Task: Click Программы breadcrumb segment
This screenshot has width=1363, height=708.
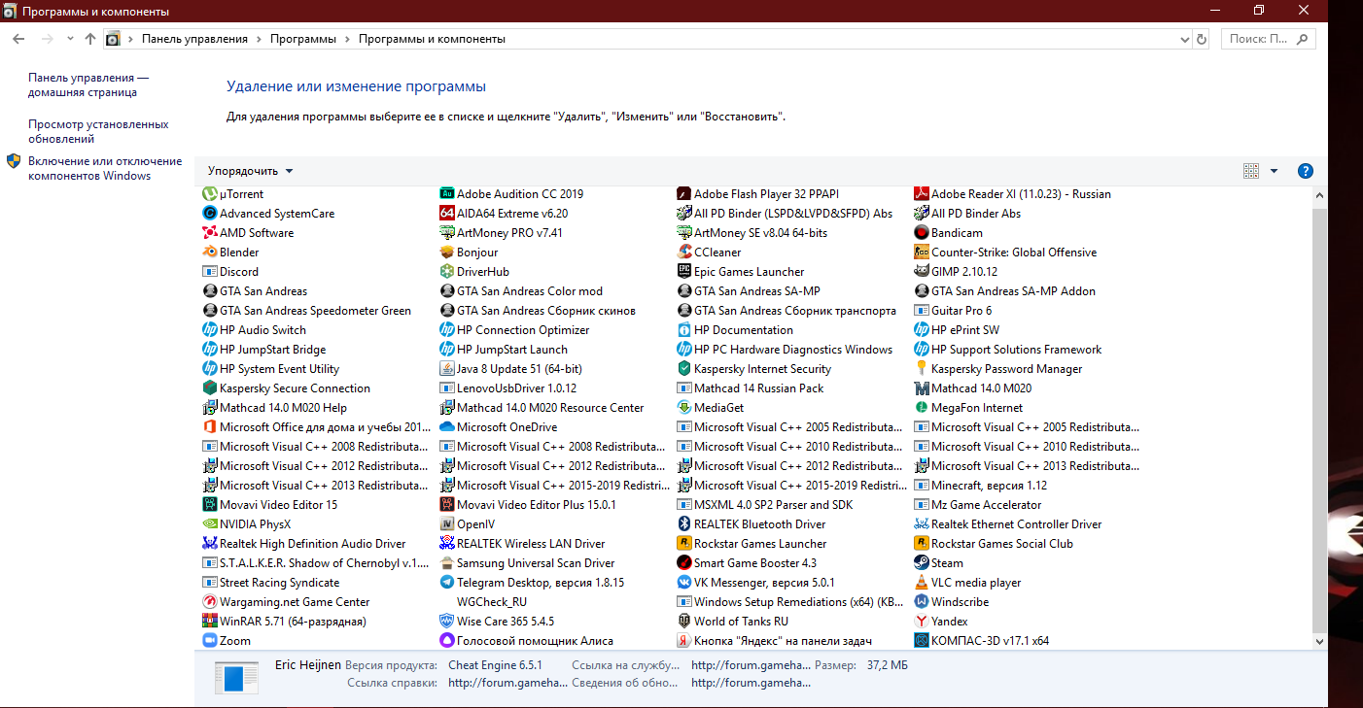Action: (x=303, y=39)
